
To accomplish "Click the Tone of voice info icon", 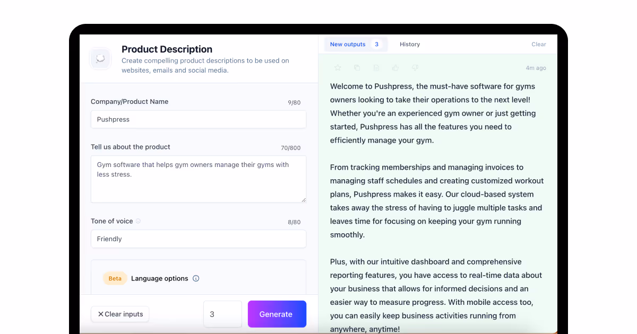I will click(x=138, y=221).
